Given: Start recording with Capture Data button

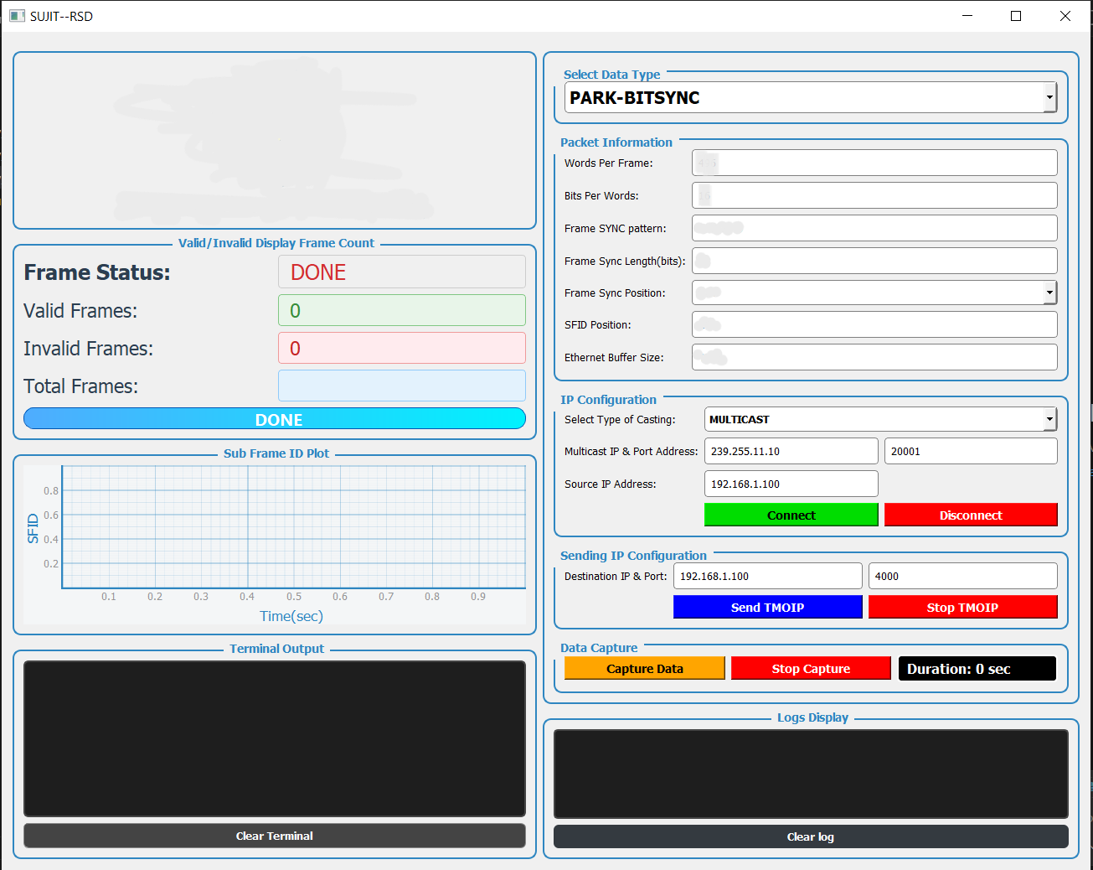Looking at the screenshot, I should [x=644, y=668].
